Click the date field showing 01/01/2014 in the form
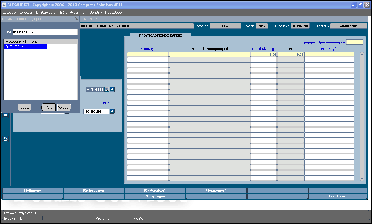 (95, 89)
